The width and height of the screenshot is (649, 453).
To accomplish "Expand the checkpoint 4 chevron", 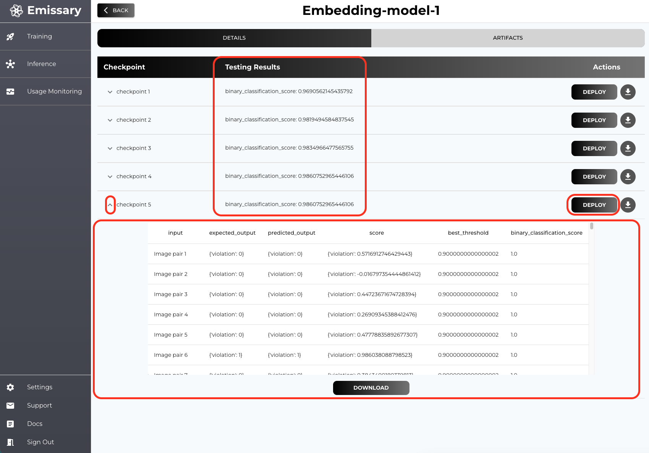I will click(x=110, y=177).
